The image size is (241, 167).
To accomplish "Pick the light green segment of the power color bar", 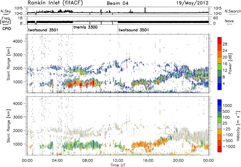I will click(x=220, y=67).
